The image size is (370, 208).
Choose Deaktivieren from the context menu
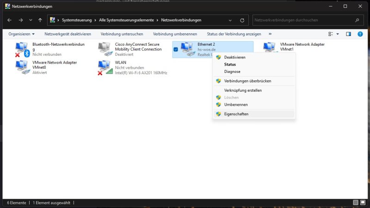[254, 57]
